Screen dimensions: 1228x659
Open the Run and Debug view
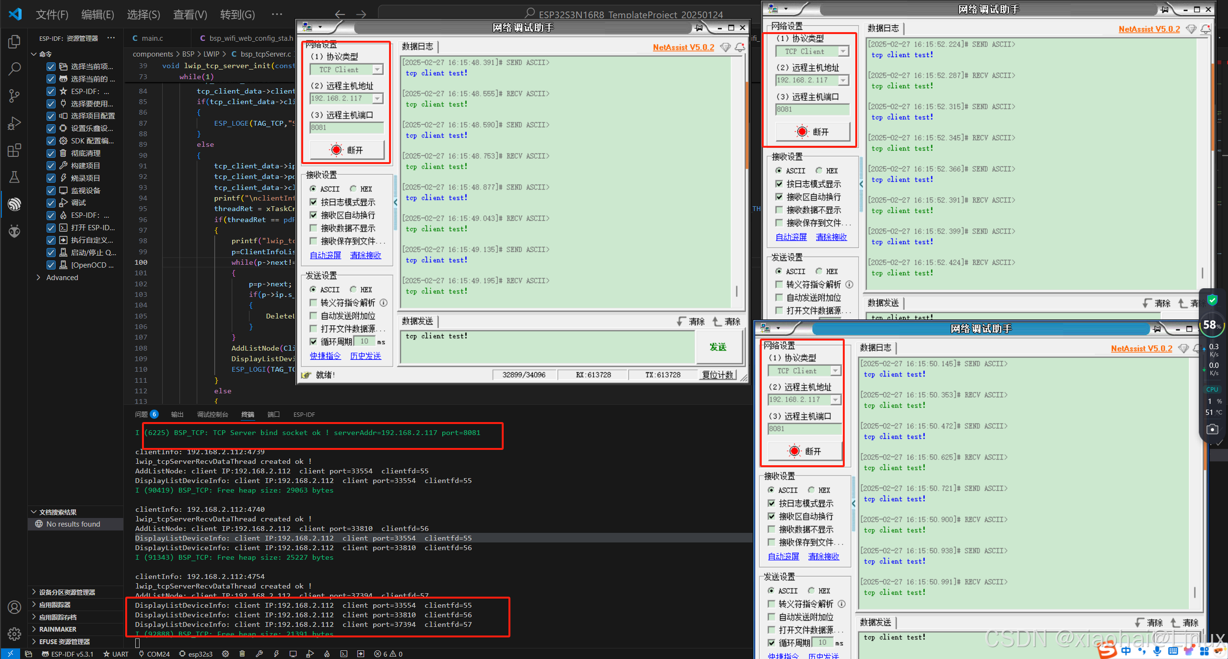(14, 123)
